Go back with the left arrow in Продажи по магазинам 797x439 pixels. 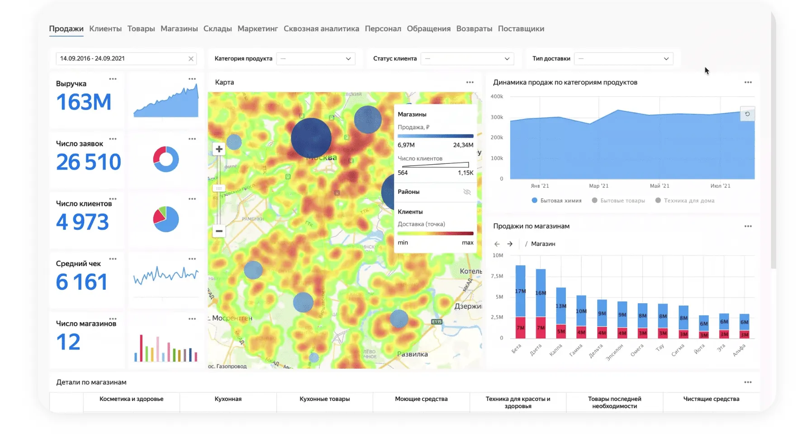click(x=496, y=243)
